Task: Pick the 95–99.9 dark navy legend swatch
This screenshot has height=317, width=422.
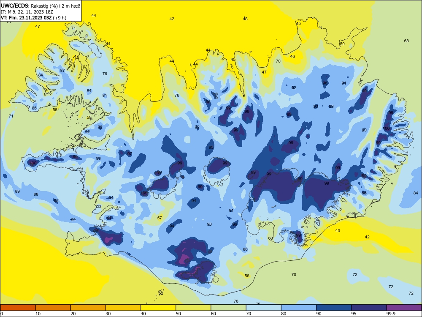Action: pyautogui.click(x=369, y=308)
